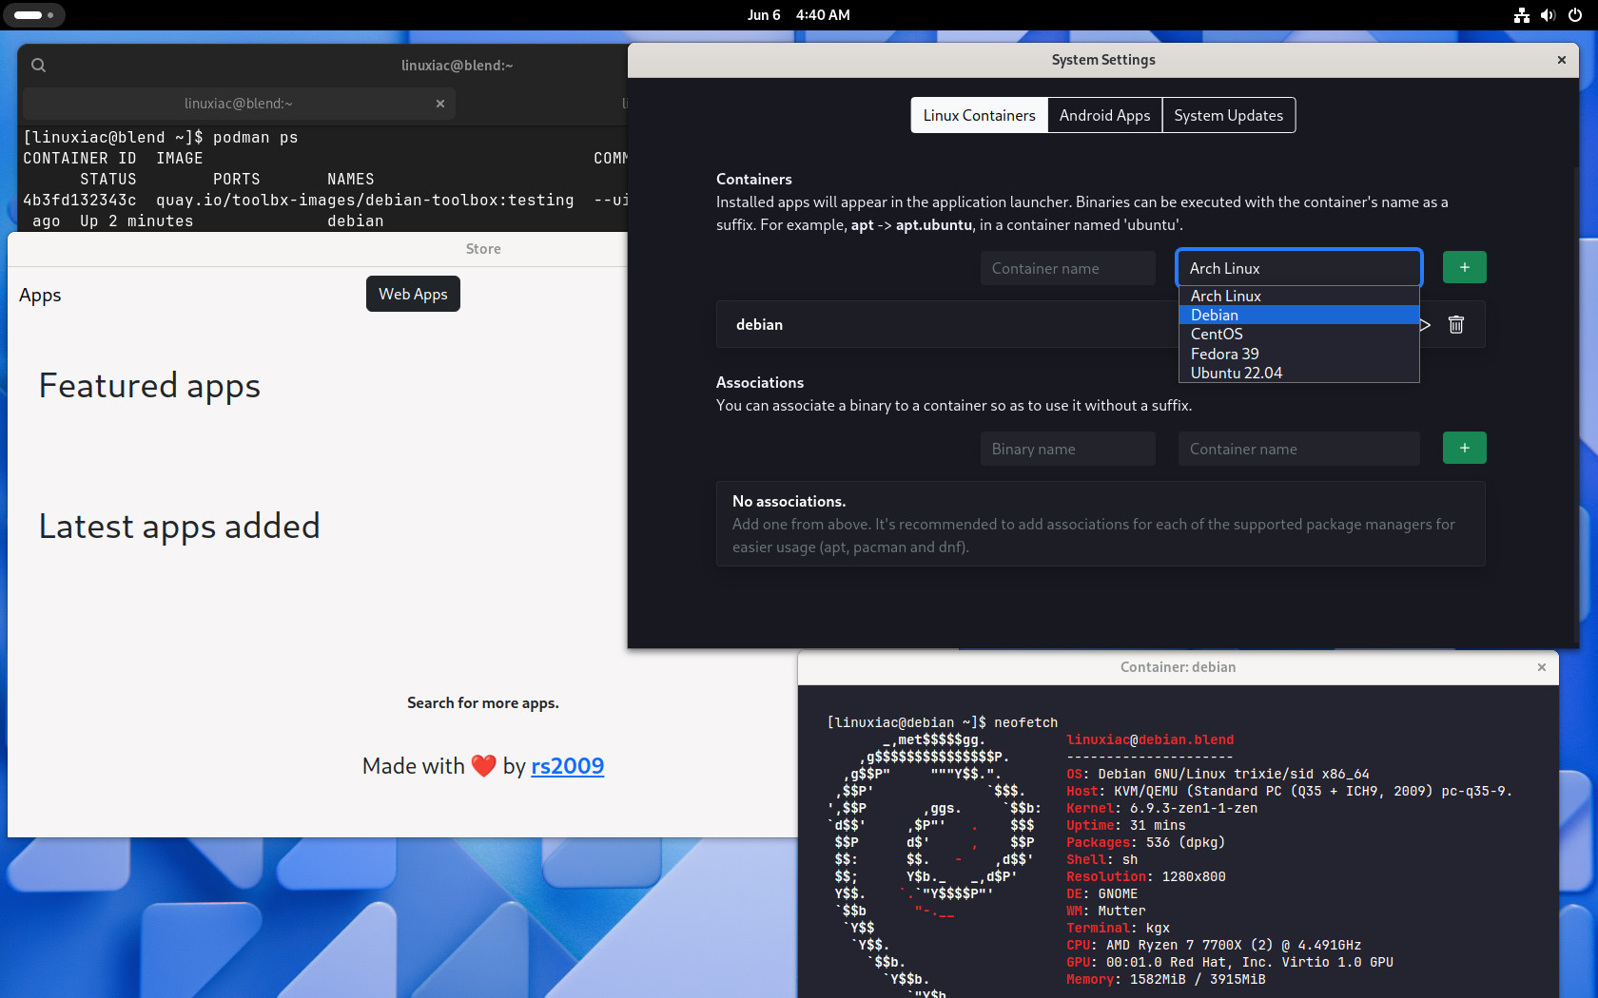Click the search icon in terminal headerbar
The height and width of the screenshot is (998, 1598).
pos(38,65)
